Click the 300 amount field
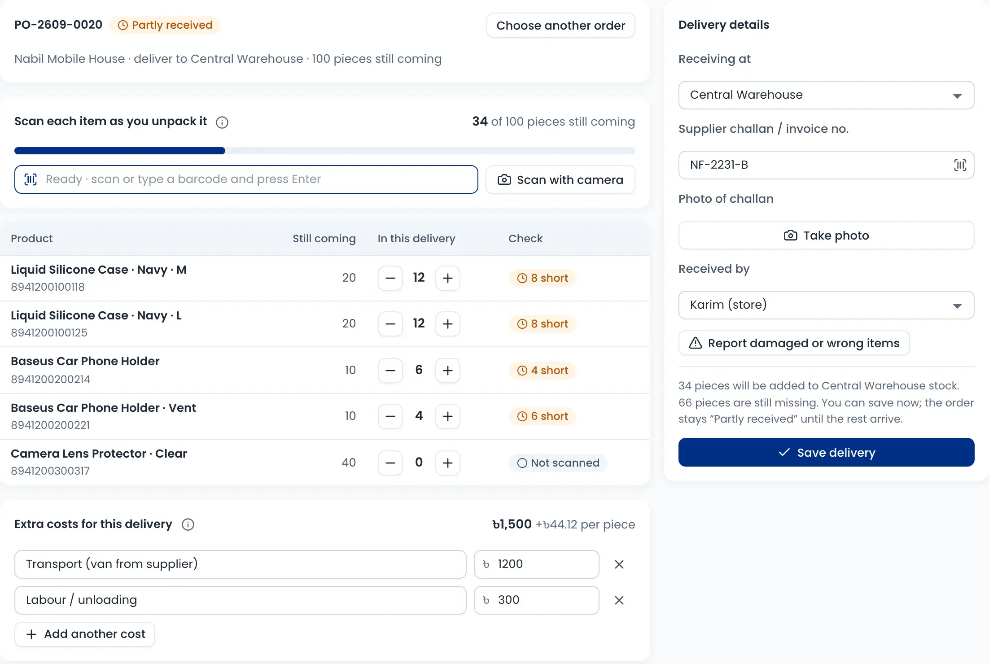 click(537, 600)
